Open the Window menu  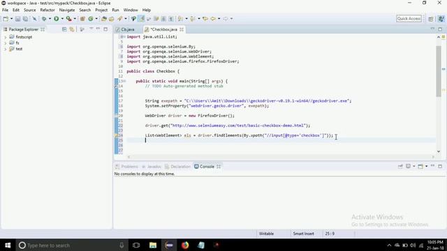click(x=131, y=10)
